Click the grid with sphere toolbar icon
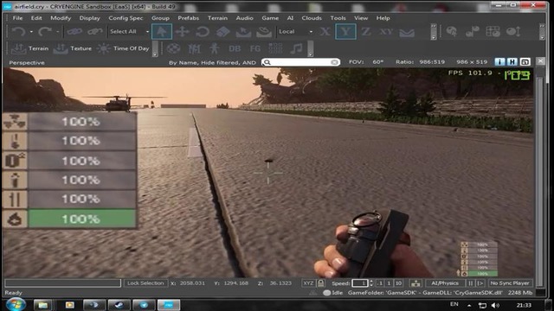This screenshot has width=554, height=311. tap(493, 32)
